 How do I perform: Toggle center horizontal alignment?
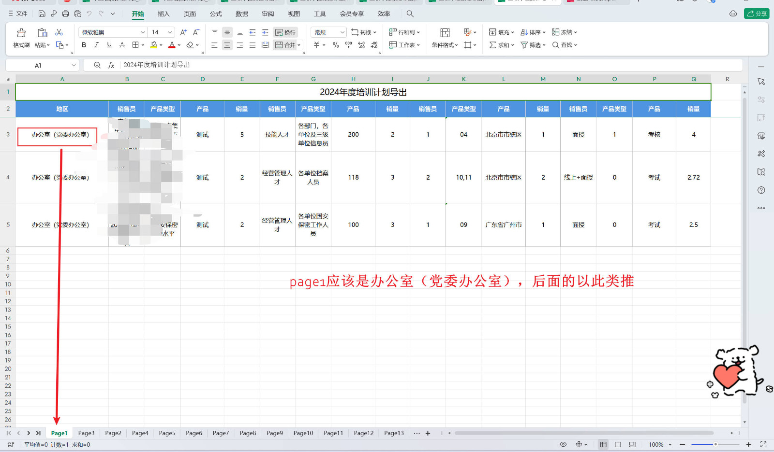[x=227, y=45]
